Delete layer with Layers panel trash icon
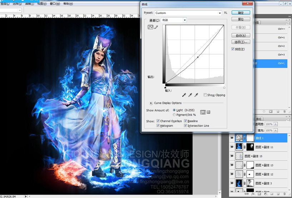Screen dimensions: 292x198 click(x=284, y=194)
